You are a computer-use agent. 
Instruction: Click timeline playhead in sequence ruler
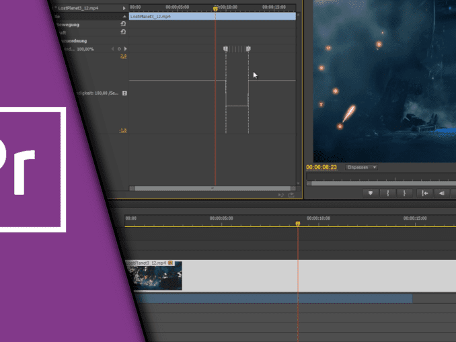[x=298, y=224]
